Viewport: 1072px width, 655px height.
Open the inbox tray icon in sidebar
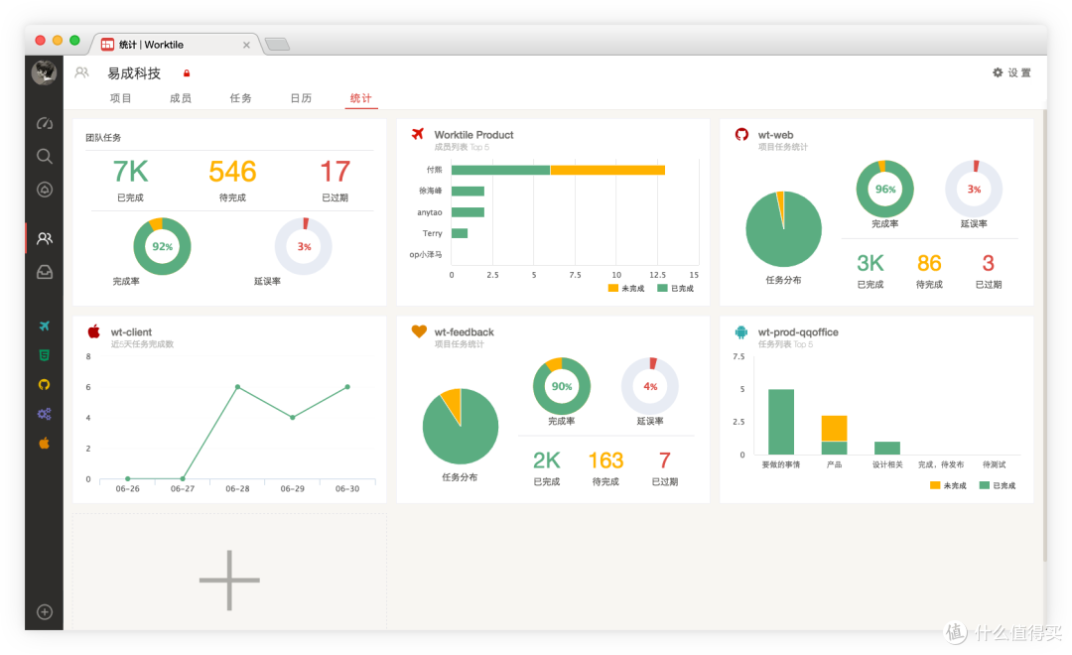pos(45,272)
